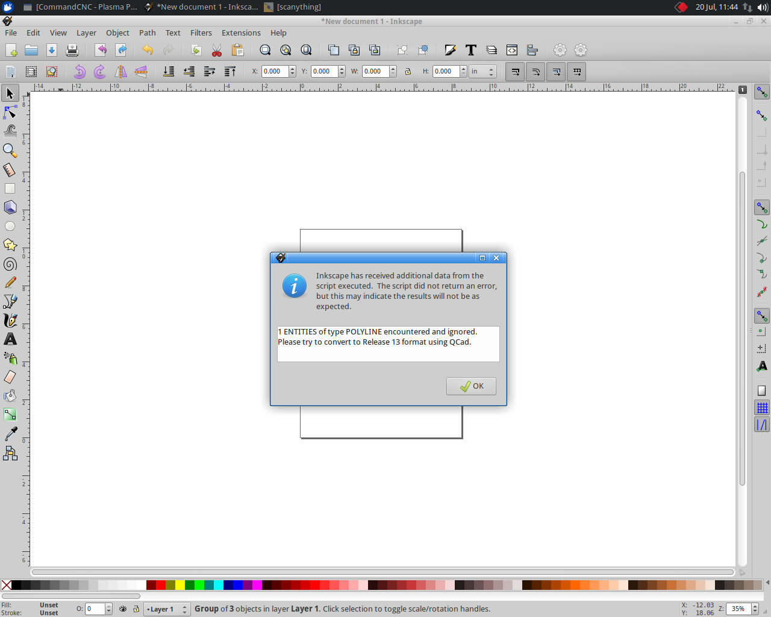Open the Path menu
Image resolution: width=771 pixels, height=617 pixels.
click(147, 33)
